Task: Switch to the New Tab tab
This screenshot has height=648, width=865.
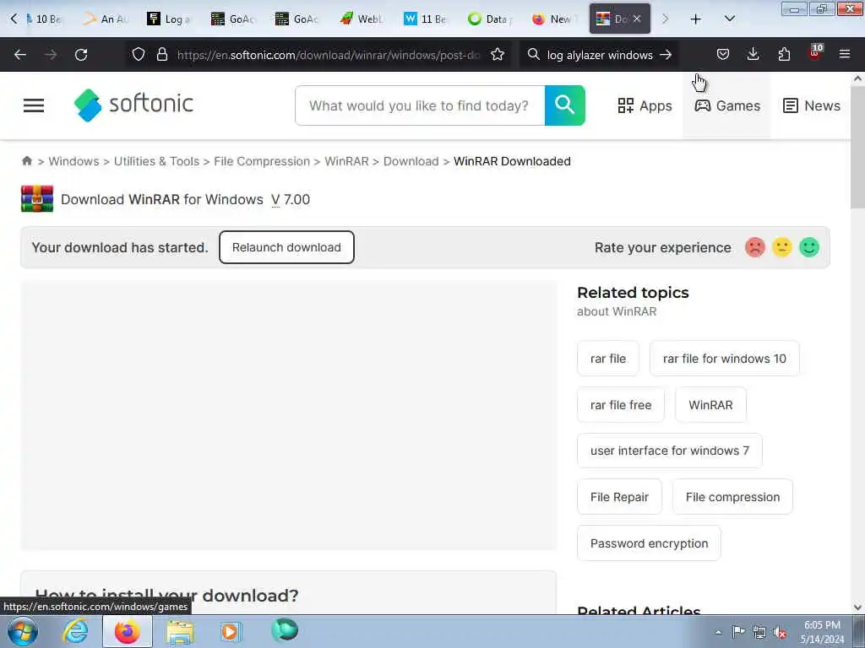Action: (554, 19)
